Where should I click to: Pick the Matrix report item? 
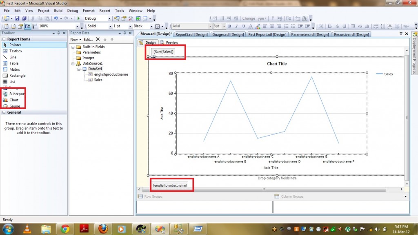pos(14,69)
